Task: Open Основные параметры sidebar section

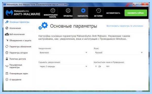Action: pos(18,22)
